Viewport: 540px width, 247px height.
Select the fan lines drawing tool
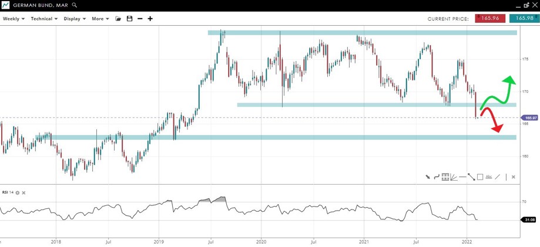[x=454, y=177]
